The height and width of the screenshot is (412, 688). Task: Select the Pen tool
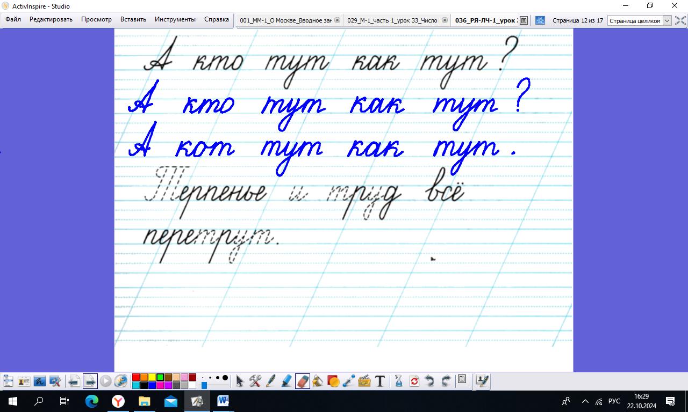point(271,381)
